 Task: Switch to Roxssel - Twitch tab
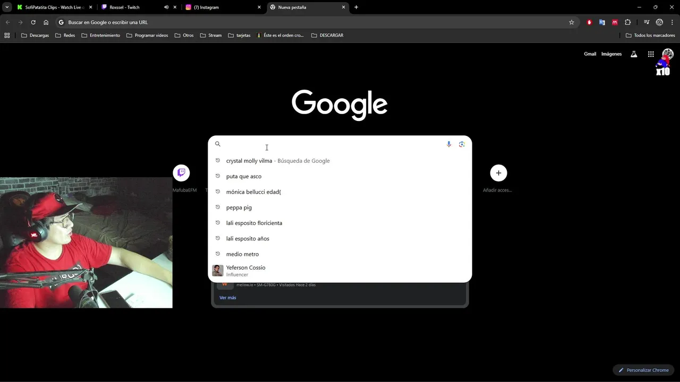[x=138, y=7]
